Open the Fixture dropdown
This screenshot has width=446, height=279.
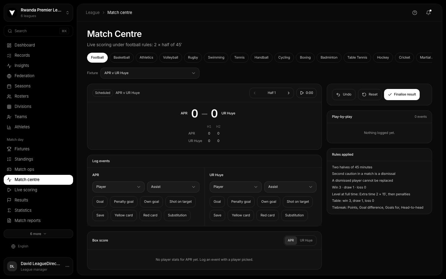[x=150, y=73]
